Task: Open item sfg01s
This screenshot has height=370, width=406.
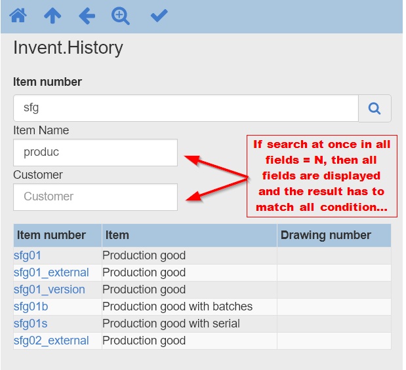Action: coord(30,324)
